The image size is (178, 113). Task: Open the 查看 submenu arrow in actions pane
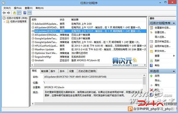[174, 56]
